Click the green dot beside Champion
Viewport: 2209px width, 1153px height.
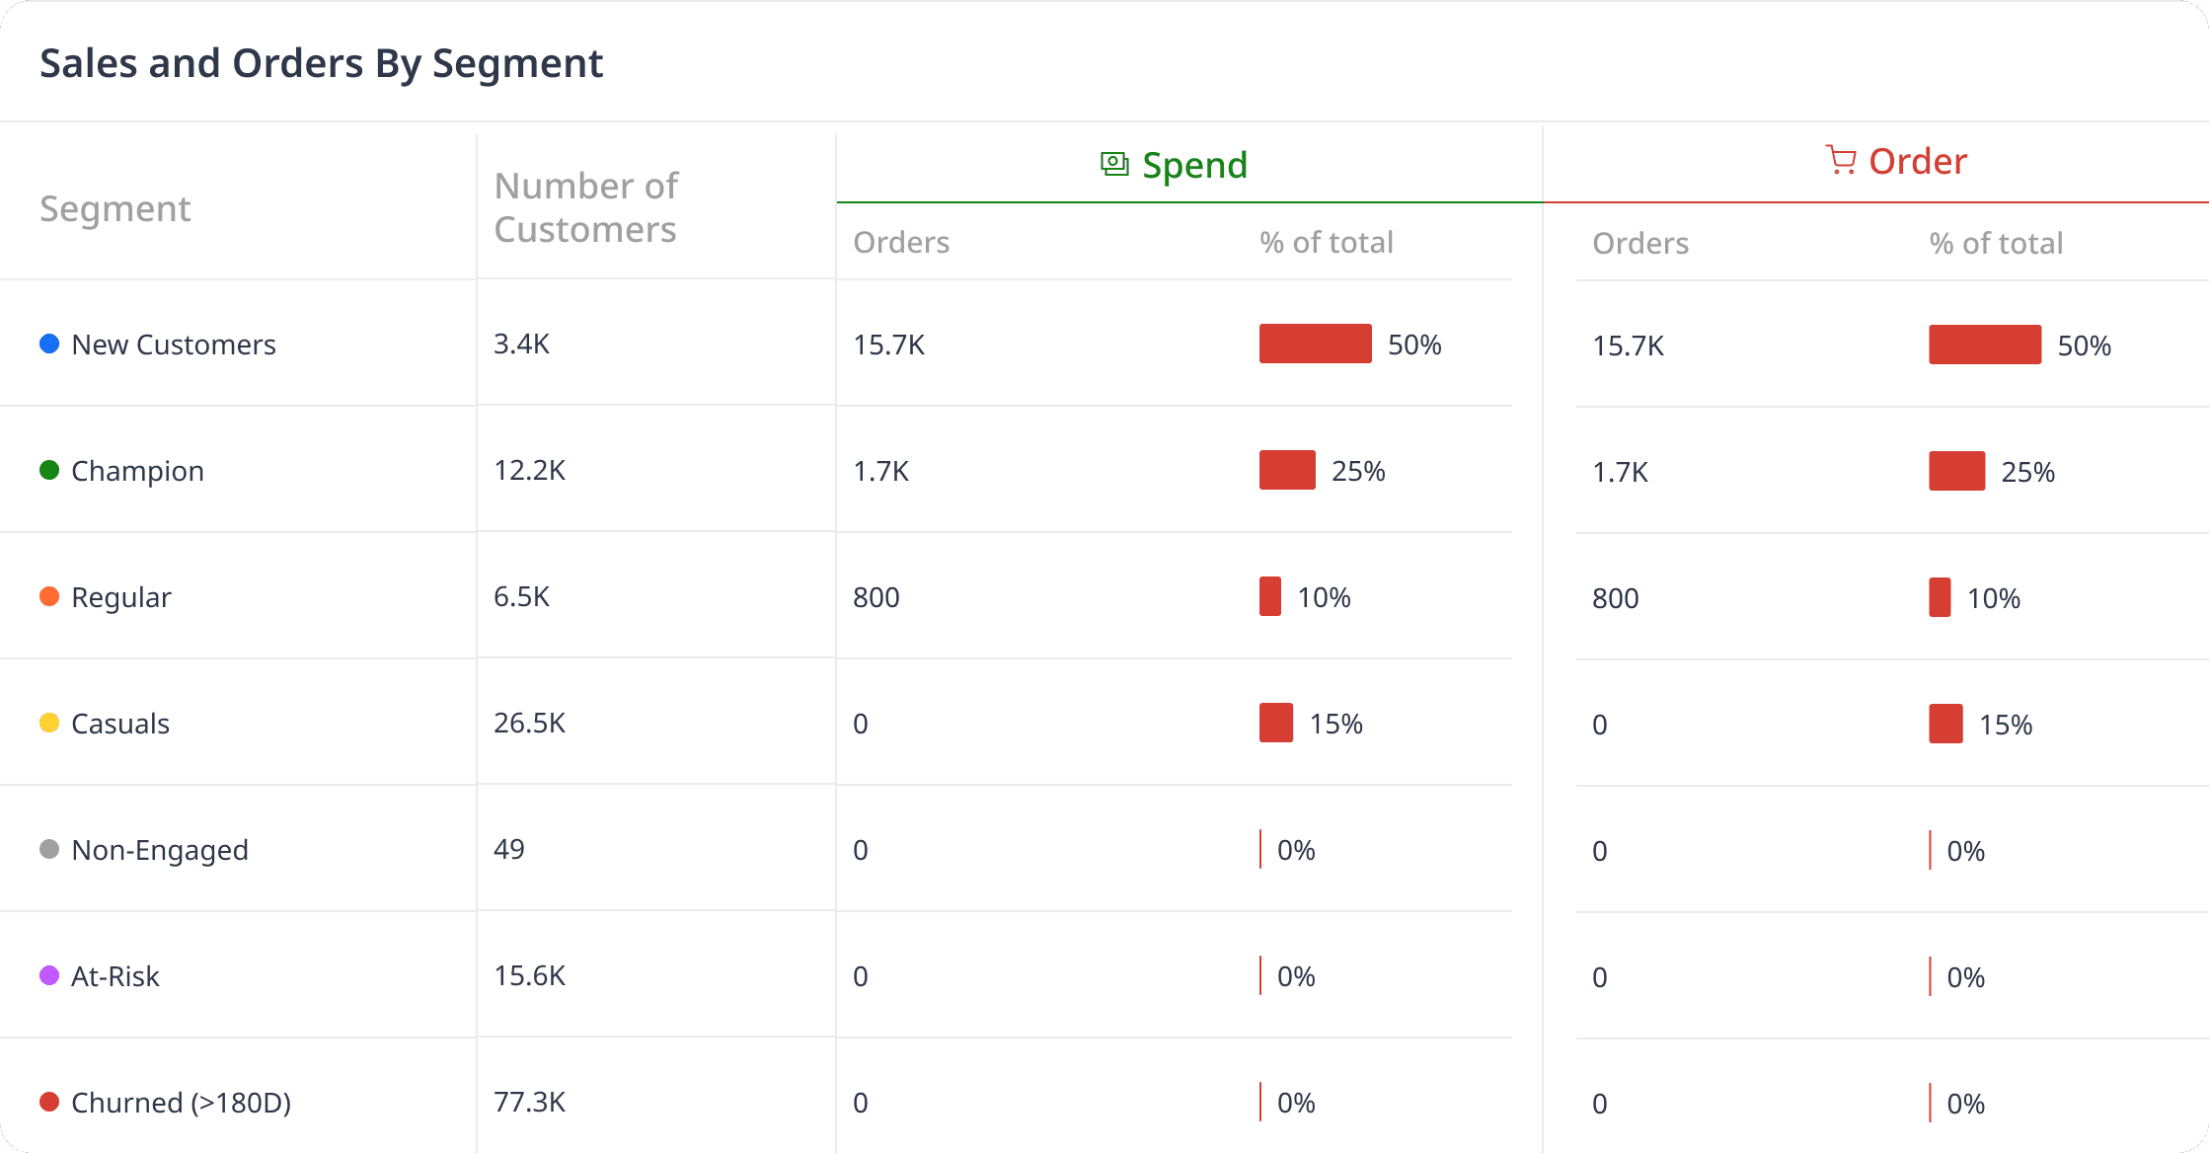pyautogui.click(x=49, y=470)
